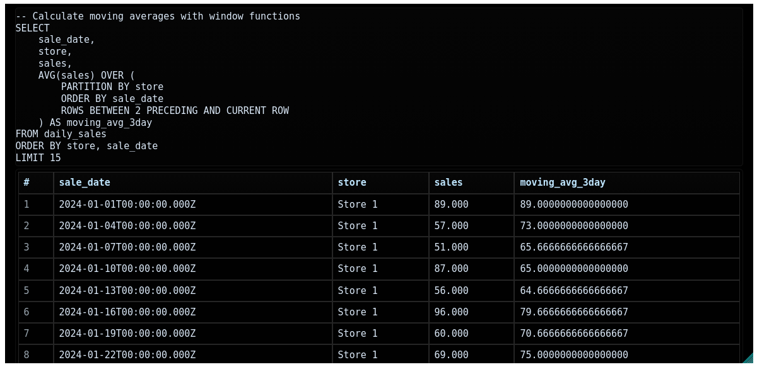Click moving average 64.6666666666666667

(x=627, y=291)
